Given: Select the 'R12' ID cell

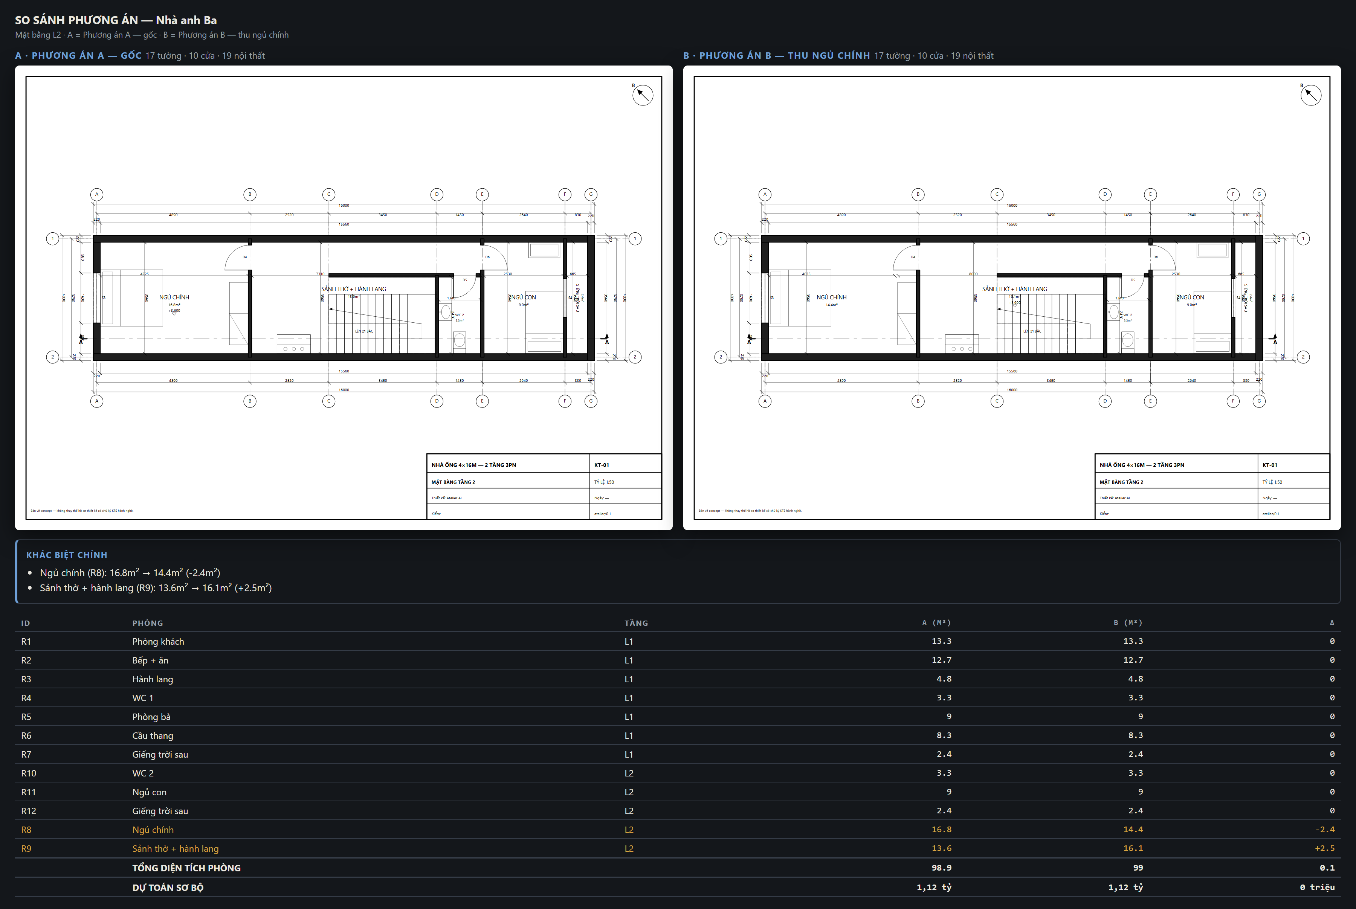Looking at the screenshot, I should tap(28, 811).
